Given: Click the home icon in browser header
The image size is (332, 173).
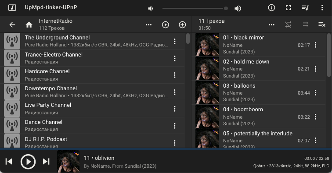Looking at the screenshot, I should click(29, 25).
